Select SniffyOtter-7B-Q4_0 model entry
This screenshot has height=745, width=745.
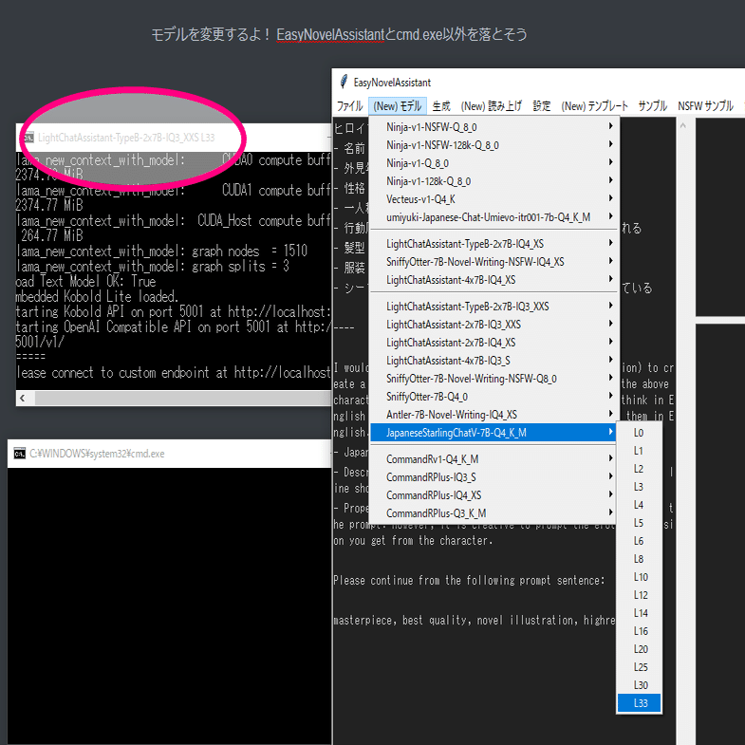pos(494,397)
